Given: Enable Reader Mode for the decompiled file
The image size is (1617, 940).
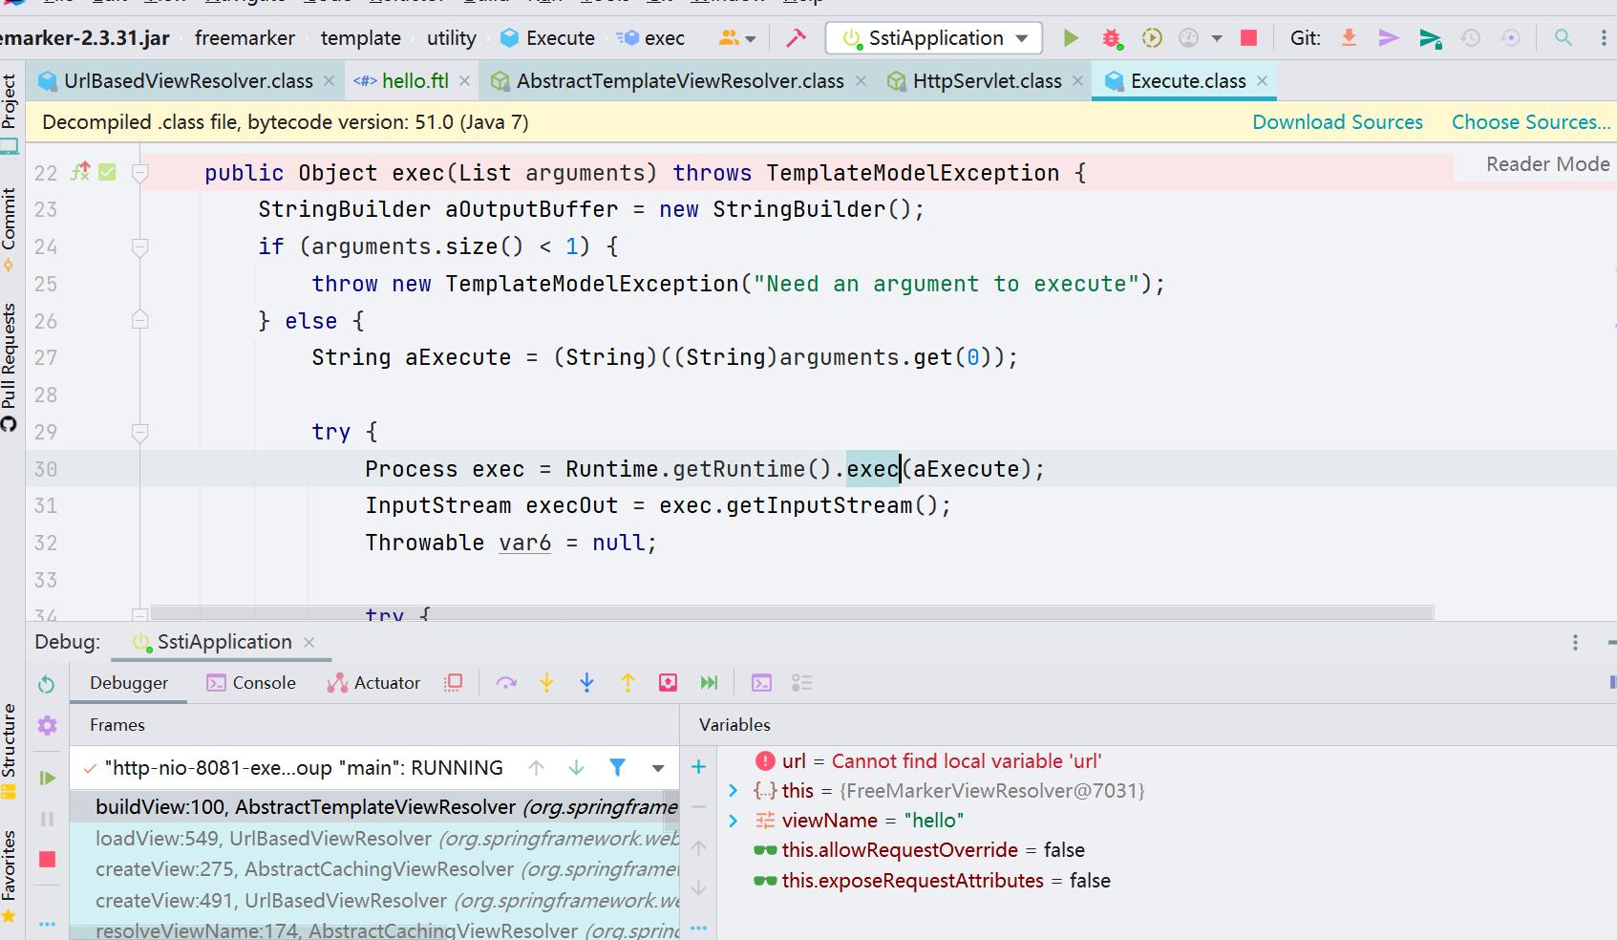Looking at the screenshot, I should [x=1546, y=163].
